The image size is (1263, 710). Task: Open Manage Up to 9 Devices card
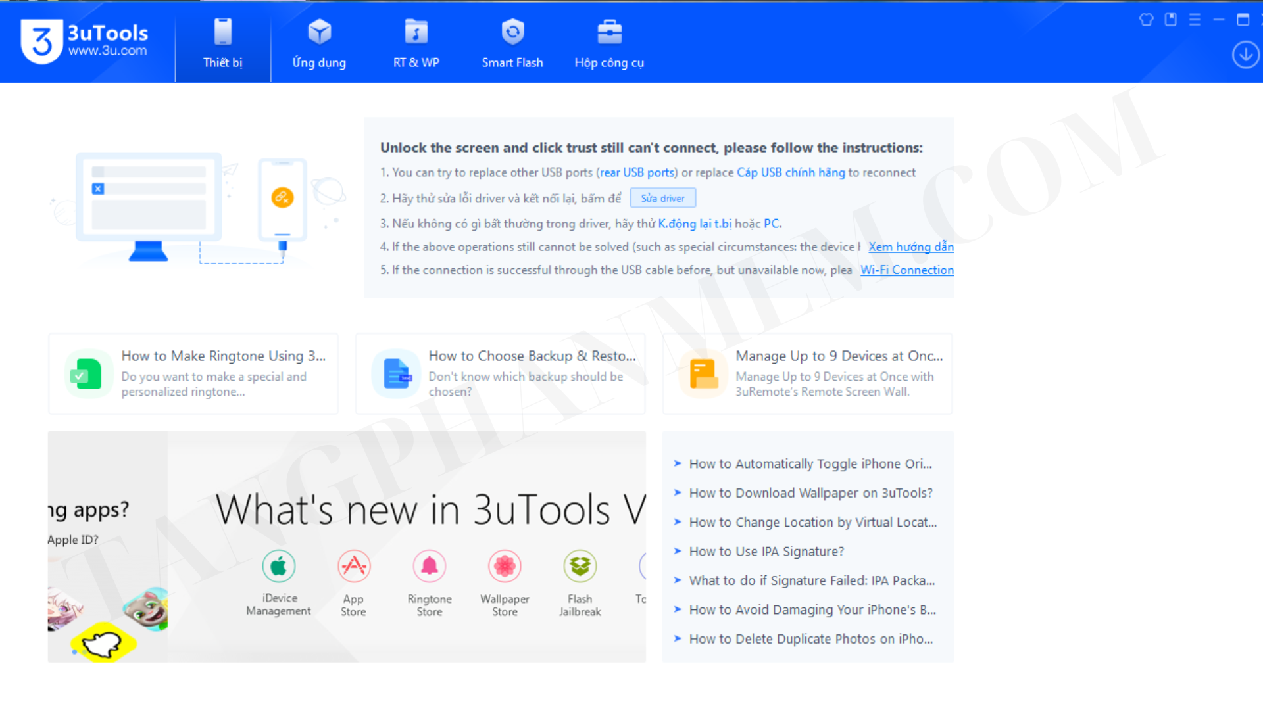[807, 373]
